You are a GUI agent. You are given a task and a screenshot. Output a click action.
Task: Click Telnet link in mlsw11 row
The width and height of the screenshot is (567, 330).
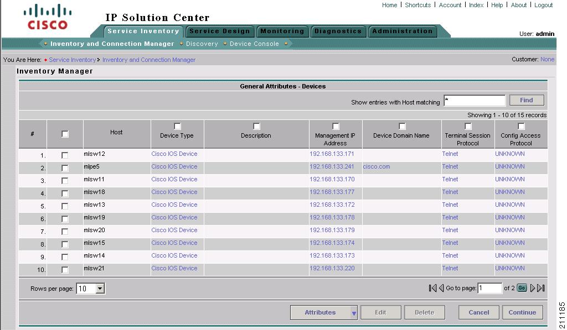click(x=450, y=179)
